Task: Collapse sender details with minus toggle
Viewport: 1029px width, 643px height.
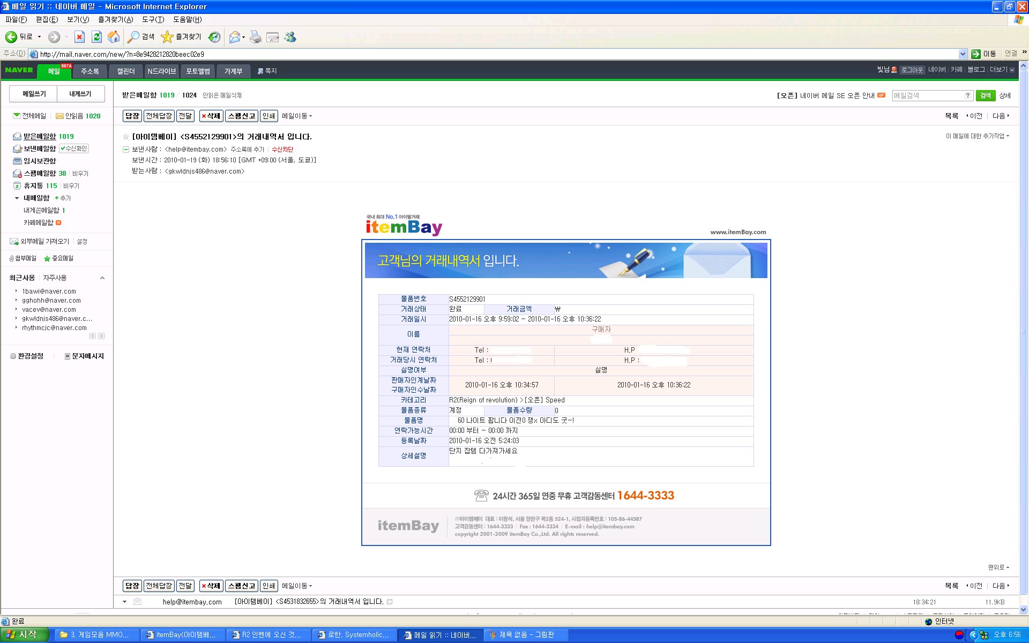Action: point(126,149)
